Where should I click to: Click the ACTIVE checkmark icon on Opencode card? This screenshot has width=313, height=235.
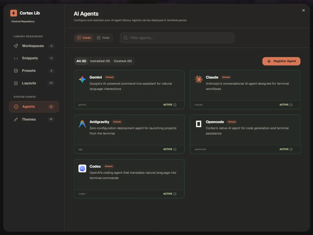pyautogui.click(x=291, y=150)
